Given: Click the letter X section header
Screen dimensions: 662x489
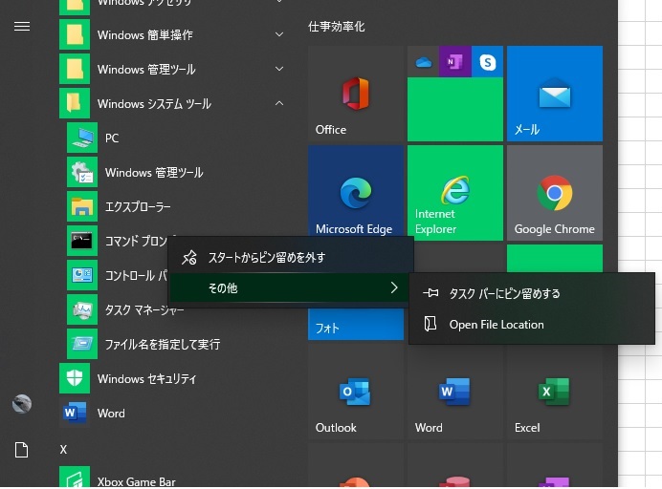Looking at the screenshot, I should point(63,450).
